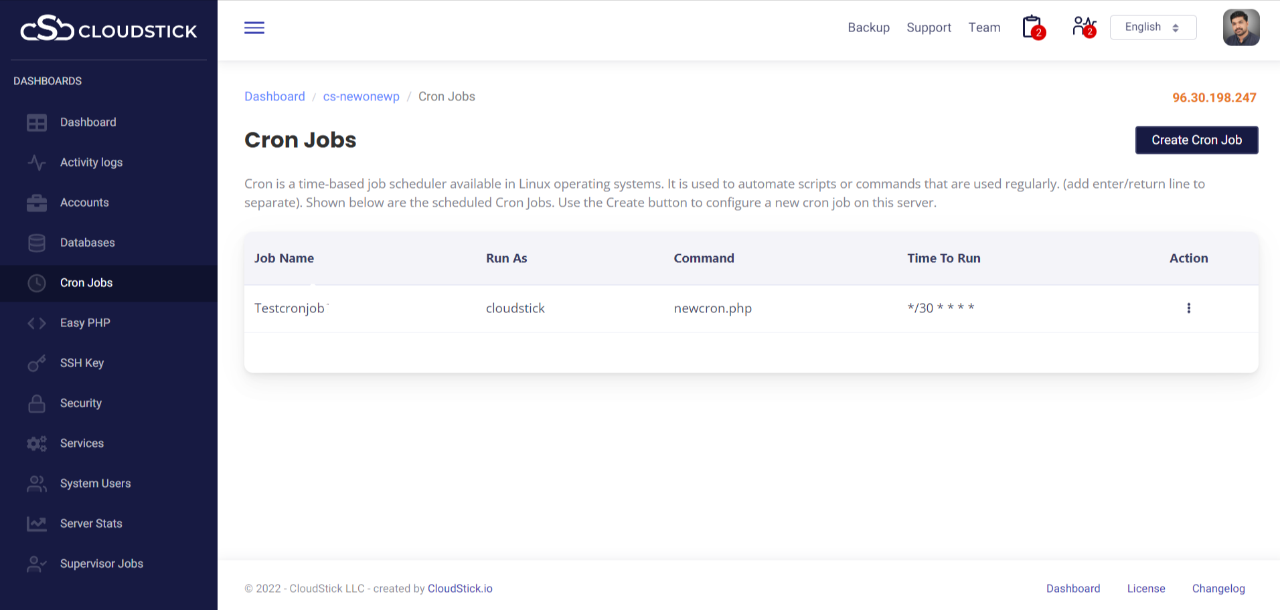
Task: Open Supervisor Jobs sidebar item
Action: pyautogui.click(x=101, y=564)
